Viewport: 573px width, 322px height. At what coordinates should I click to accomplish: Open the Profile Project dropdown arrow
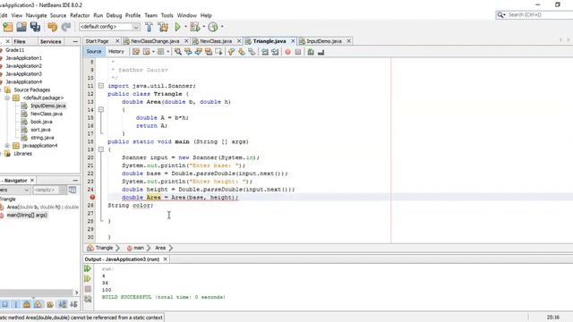tap(222, 27)
